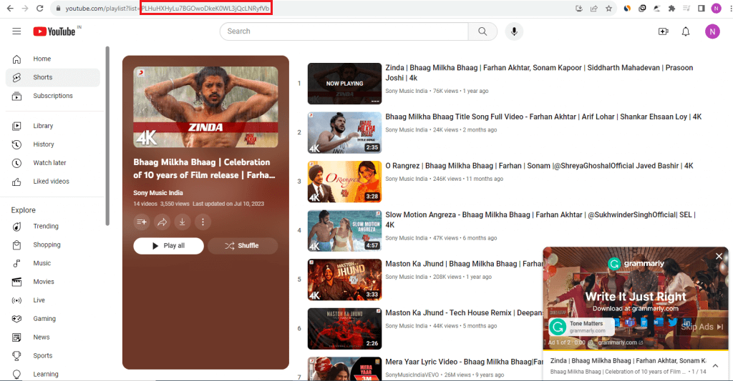Open Learning under Explore
This screenshot has width=733, height=381.
(x=53, y=374)
